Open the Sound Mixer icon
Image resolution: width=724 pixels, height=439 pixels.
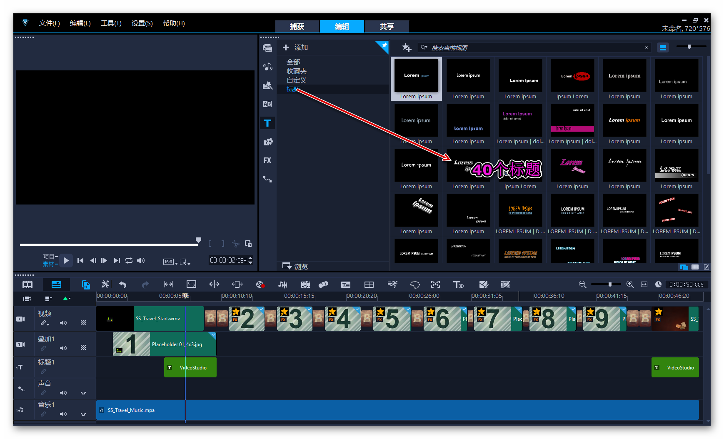click(283, 284)
